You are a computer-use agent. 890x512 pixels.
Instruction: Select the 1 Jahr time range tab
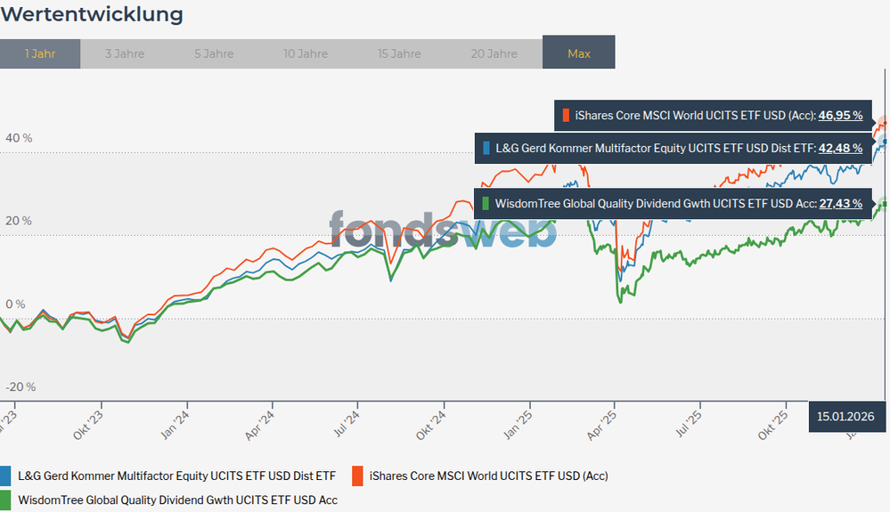coord(40,53)
